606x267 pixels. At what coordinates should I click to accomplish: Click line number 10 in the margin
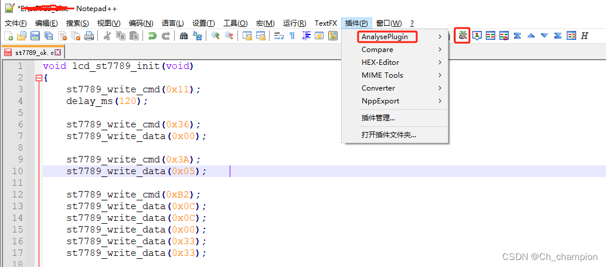(x=18, y=171)
